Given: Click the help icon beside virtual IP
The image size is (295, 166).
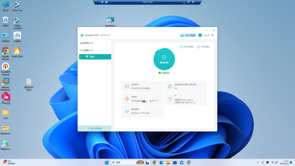Looking at the screenshot, I should (192, 100).
